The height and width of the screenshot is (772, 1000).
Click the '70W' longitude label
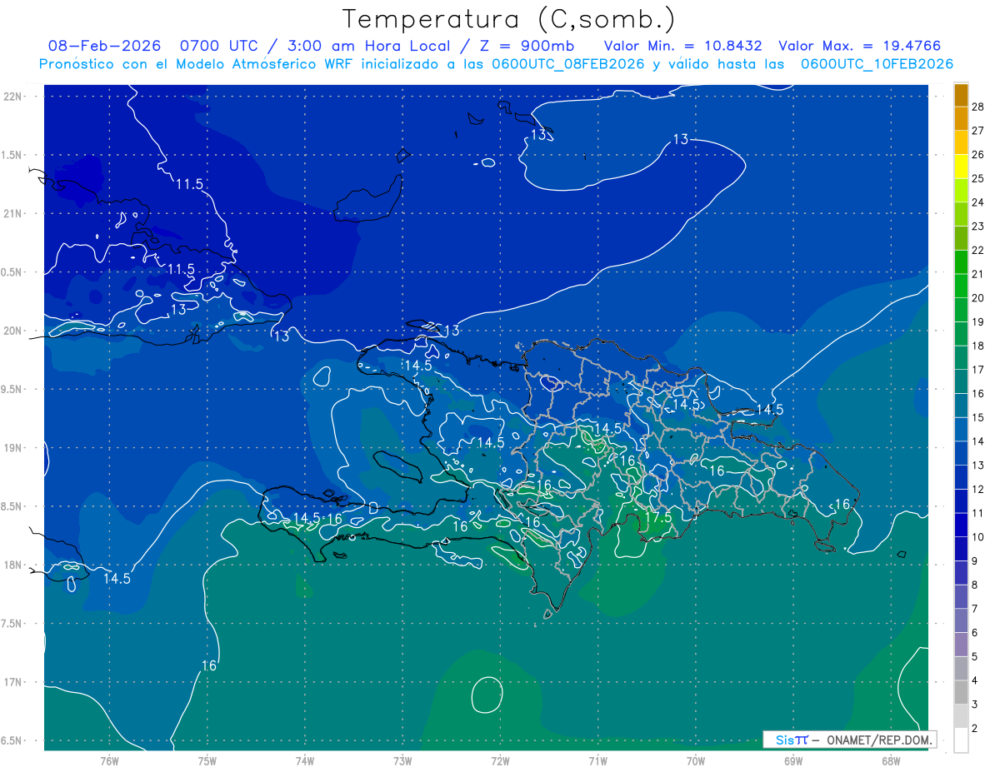pyautogui.click(x=696, y=761)
